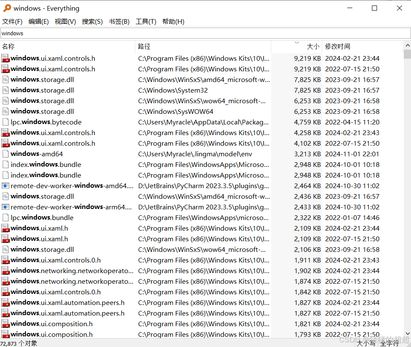This screenshot has height=347, width=411.
Task: Open the 帮助(H) menu
Action: [173, 22]
